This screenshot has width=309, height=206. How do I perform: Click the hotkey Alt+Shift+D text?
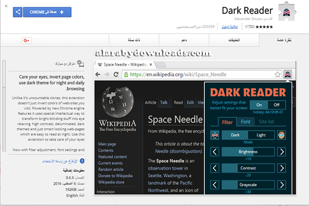pyautogui.click(x=268, y=112)
